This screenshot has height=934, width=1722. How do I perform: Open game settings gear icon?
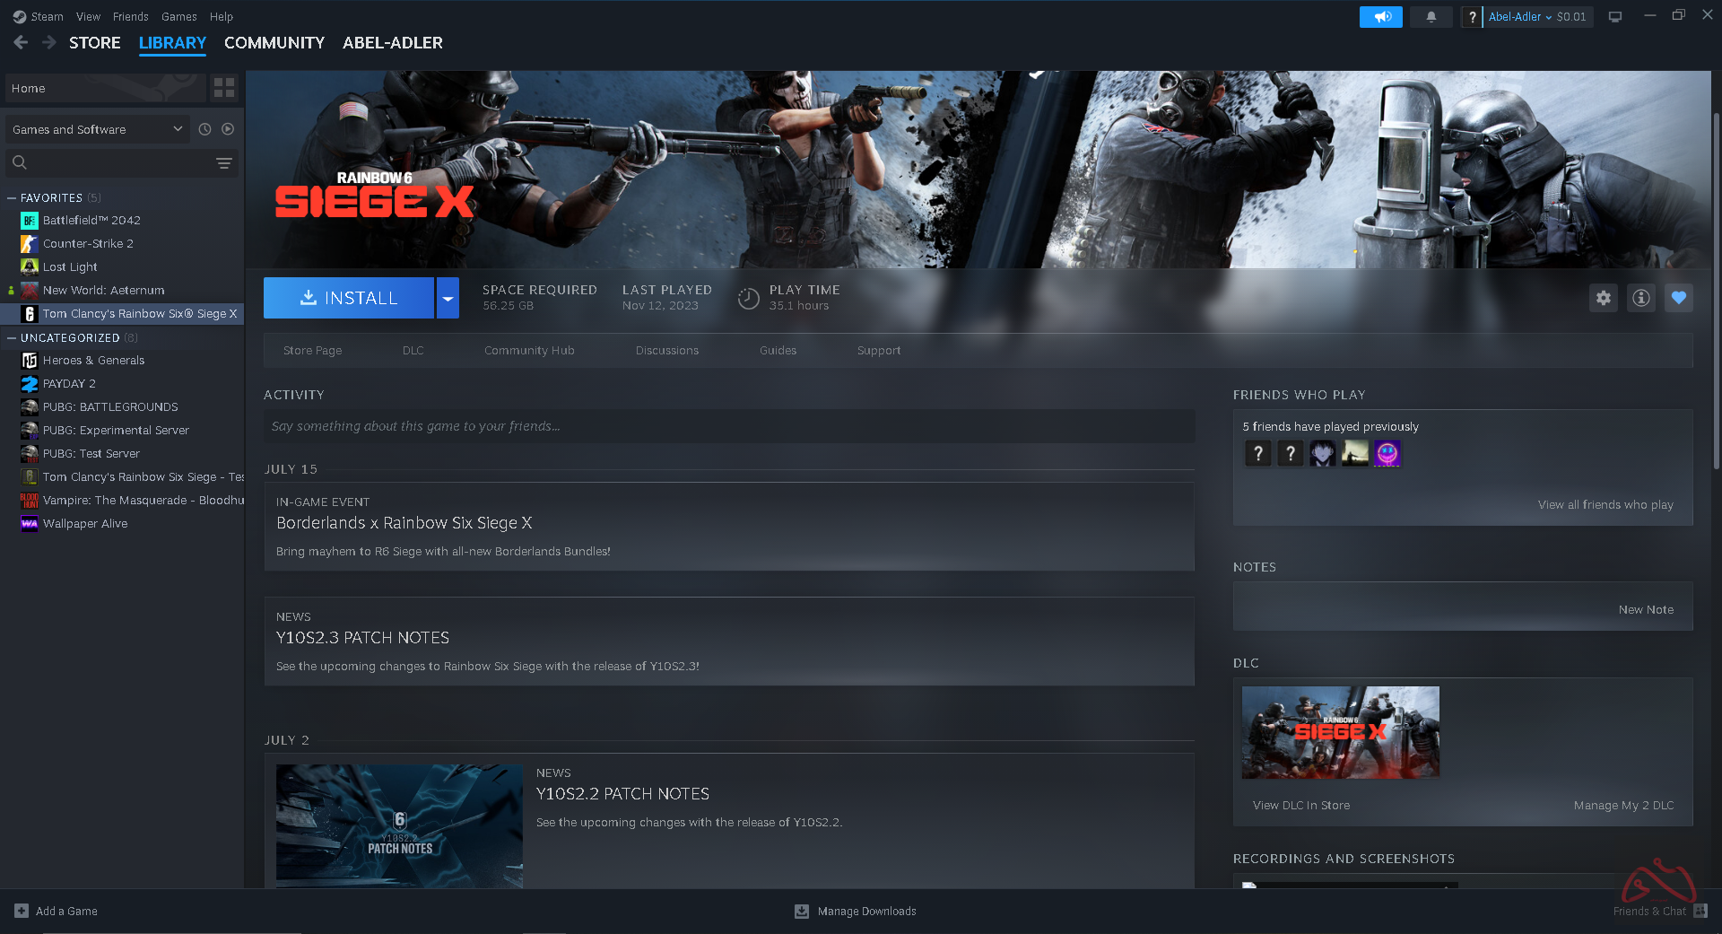click(1603, 298)
